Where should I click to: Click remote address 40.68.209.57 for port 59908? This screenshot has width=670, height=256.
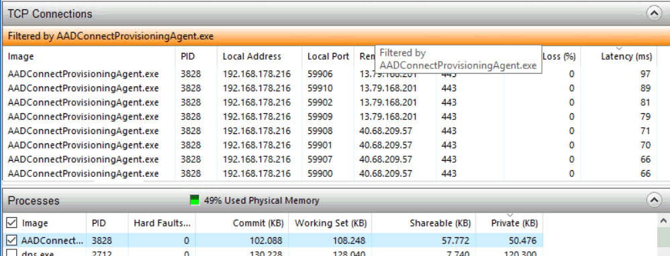[385, 131]
